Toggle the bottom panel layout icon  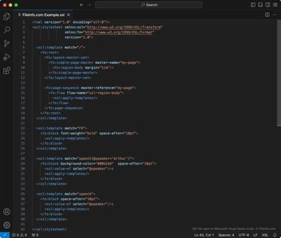click(x=260, y=5)
